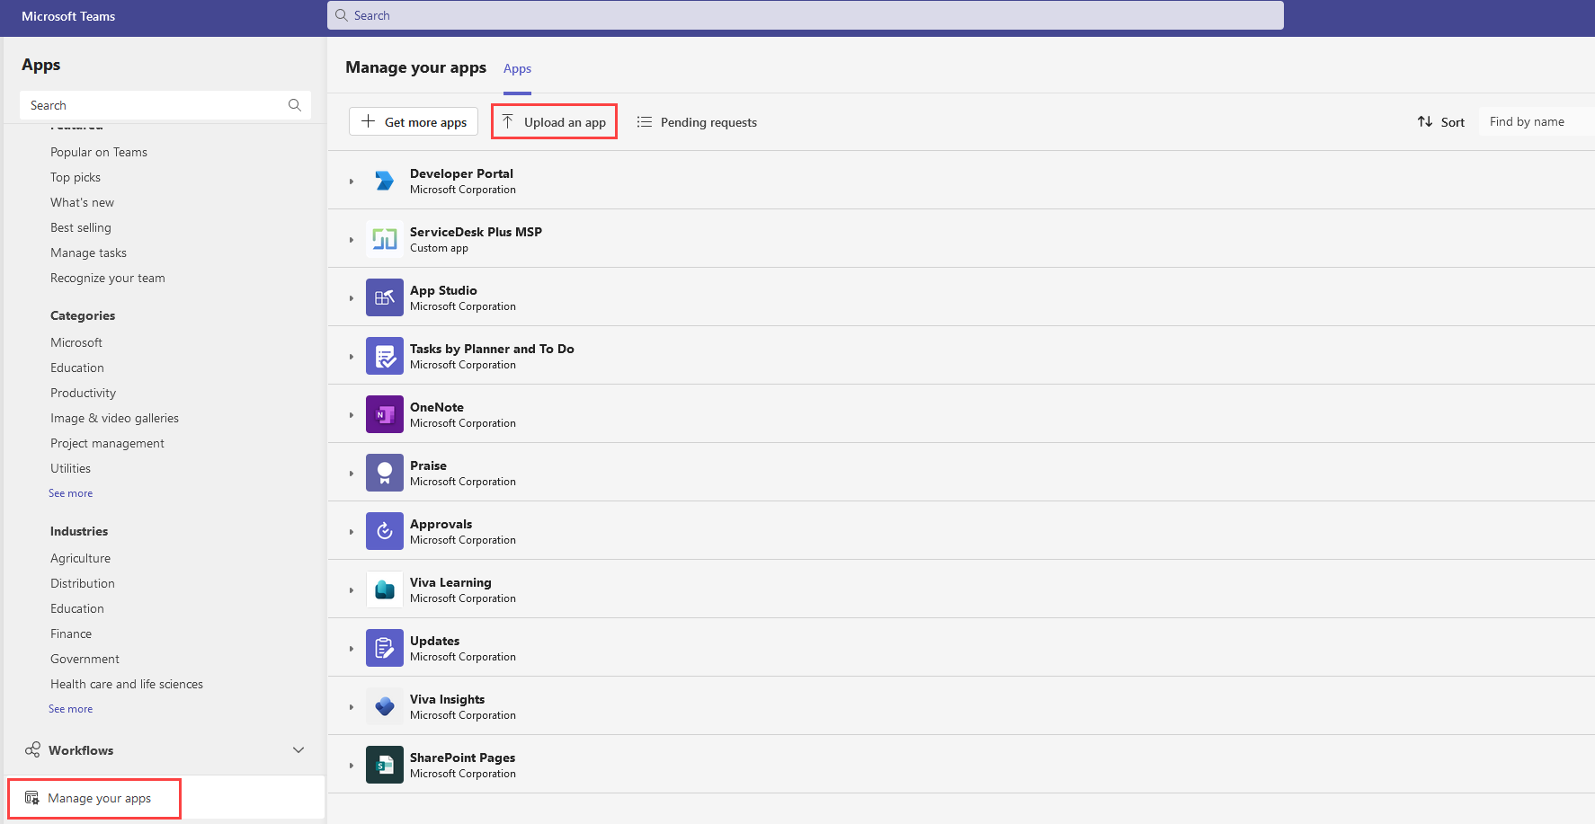The image size is (1595, 824).
Task: Switch to the Apps tab
Action: pos(517,68)
